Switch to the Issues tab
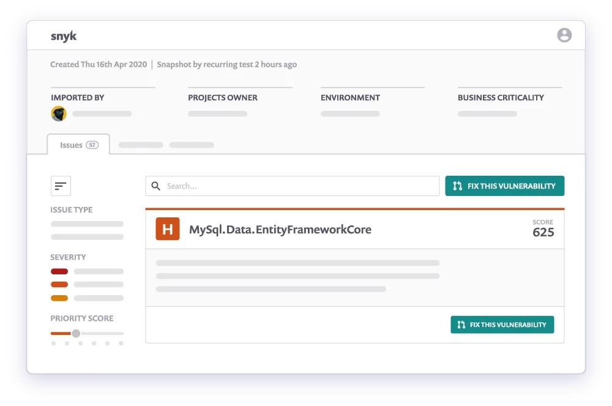 point(71,145)
